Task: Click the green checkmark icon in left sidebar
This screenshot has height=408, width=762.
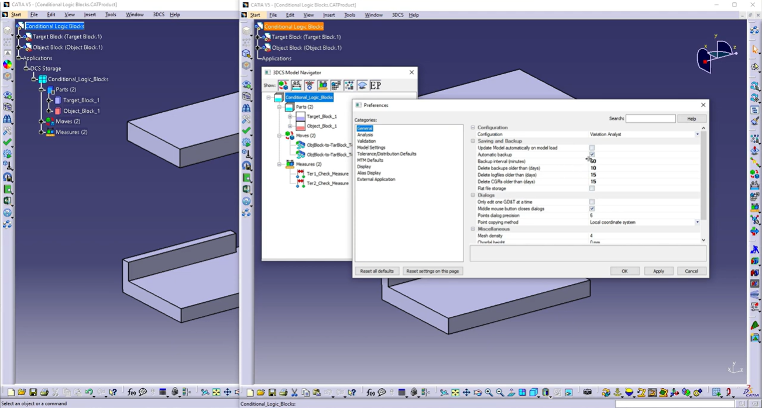Action: (8, 142)
